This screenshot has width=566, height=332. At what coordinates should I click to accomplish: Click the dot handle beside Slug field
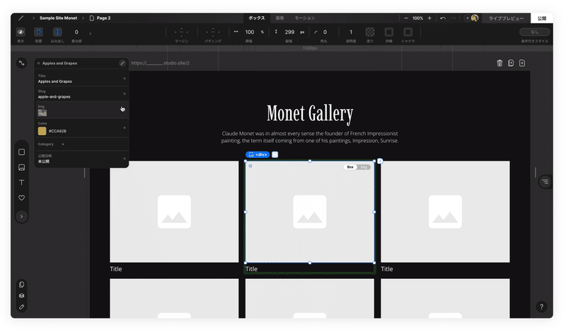click(x=125, y=93)
